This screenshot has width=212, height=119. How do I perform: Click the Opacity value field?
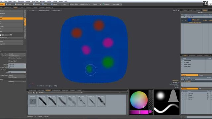coord(17,64)
